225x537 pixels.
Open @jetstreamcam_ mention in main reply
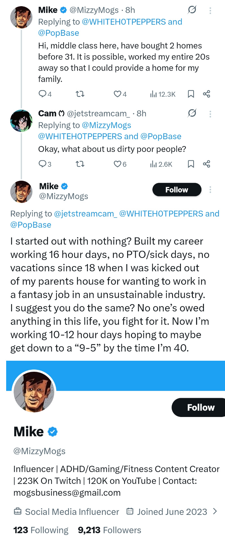(x=85, y=214)
